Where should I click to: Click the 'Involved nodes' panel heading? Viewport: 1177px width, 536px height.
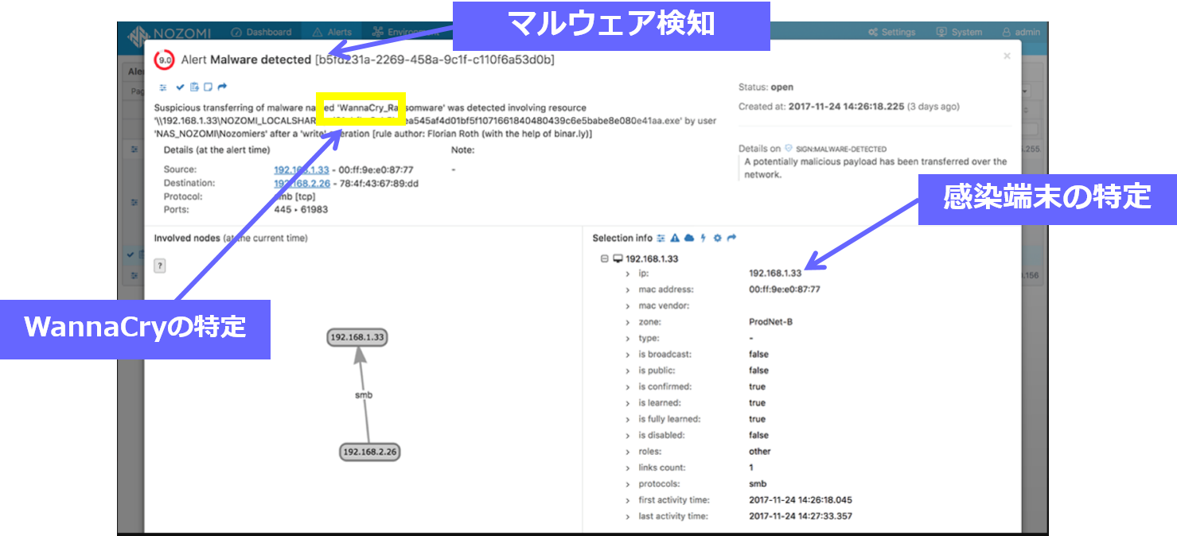tap(231, 238)
